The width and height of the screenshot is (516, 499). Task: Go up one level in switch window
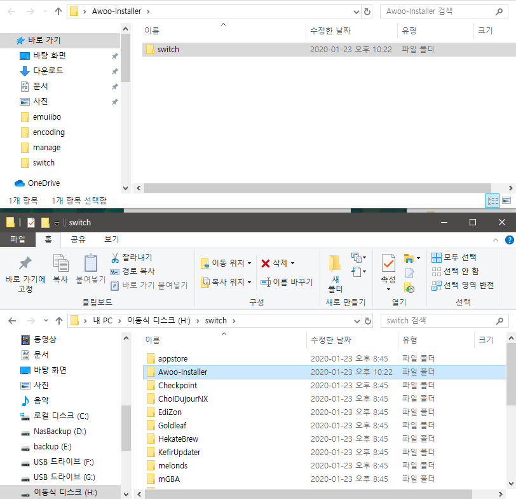[59, 321]
